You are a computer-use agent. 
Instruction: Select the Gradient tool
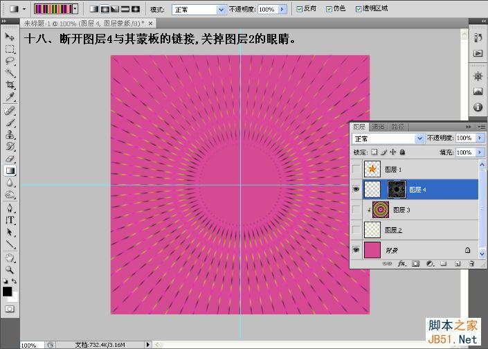[10, 170]
